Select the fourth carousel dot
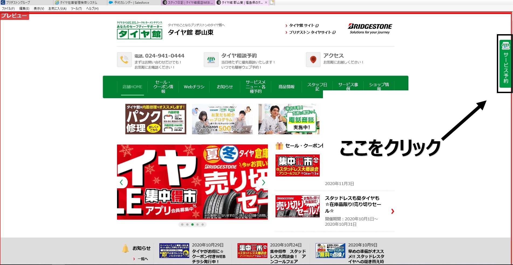 [x=198, y=224]
